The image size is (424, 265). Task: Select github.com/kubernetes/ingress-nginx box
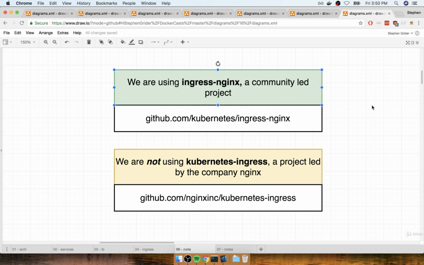coord(218,118)
